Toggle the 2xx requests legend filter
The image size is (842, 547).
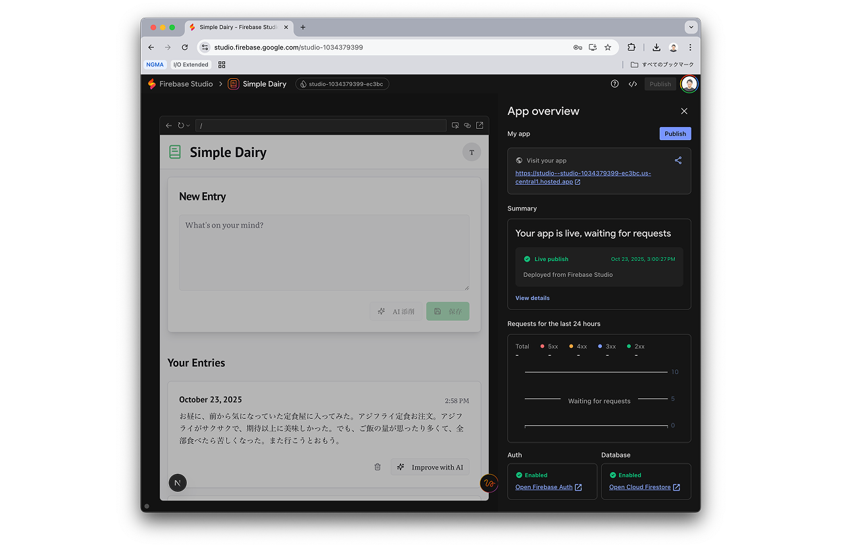[x=635, y=346]
